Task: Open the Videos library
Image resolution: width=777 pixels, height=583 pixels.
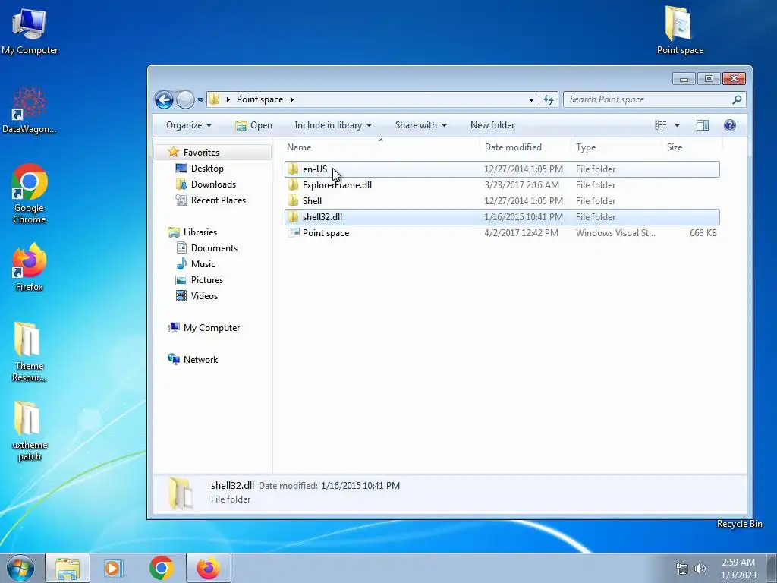Action: [204, 295]
